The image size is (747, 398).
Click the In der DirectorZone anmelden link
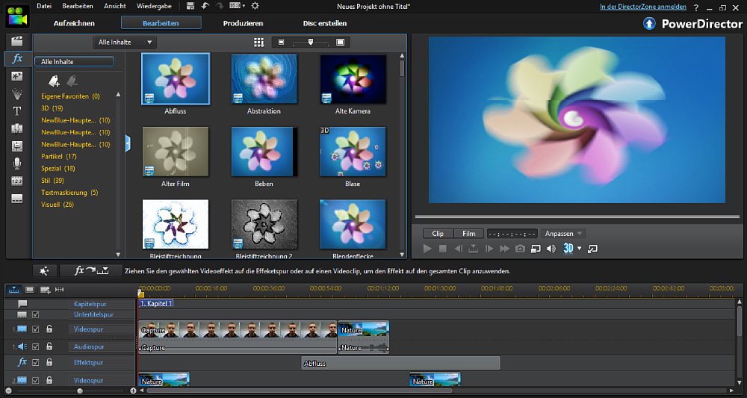643,7
